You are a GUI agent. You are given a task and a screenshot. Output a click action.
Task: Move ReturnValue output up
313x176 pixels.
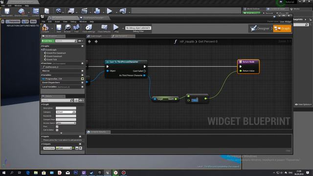click(x=77, y=148)
